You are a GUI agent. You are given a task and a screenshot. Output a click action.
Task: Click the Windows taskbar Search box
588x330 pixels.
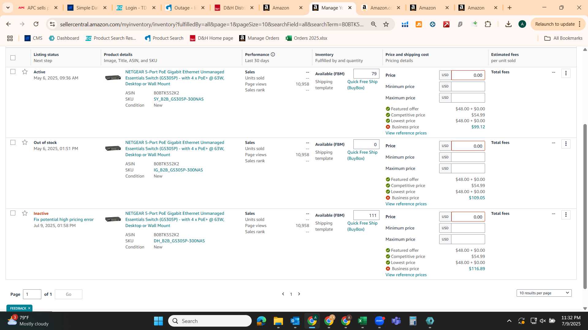210,321
